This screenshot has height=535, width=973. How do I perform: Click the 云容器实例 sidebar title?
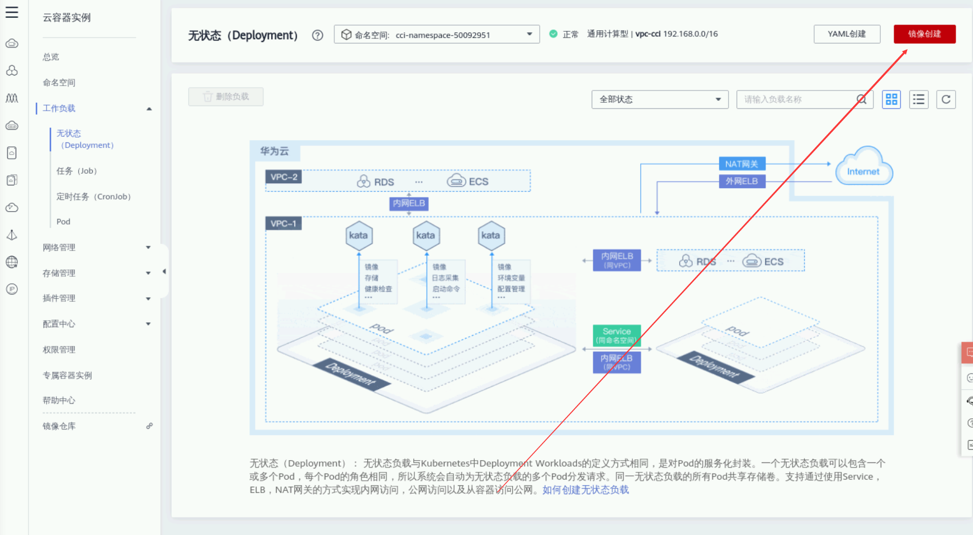pyautogui.click(x=67, y=18)
